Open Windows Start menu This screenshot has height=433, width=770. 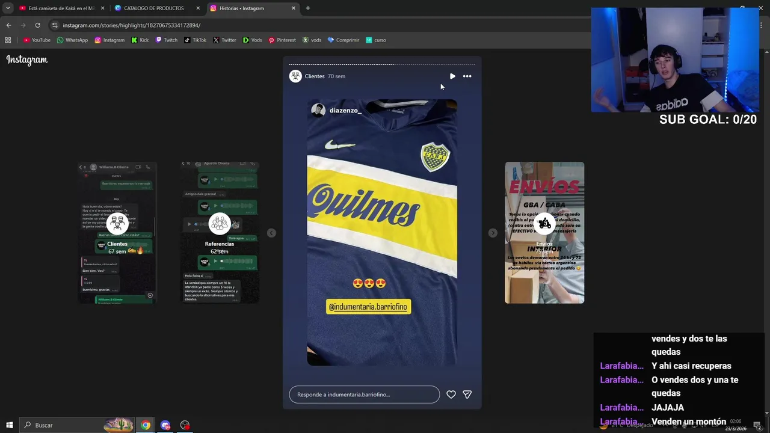click(x=10, y=425)
